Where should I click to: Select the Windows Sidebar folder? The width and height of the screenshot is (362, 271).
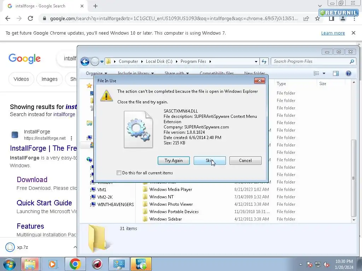[x=165, y=219]
